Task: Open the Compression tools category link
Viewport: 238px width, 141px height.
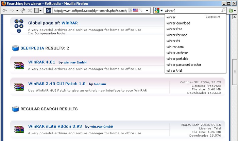Action: point(50,33)
